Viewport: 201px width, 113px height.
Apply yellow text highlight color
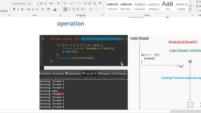click(x=48, y=9)
